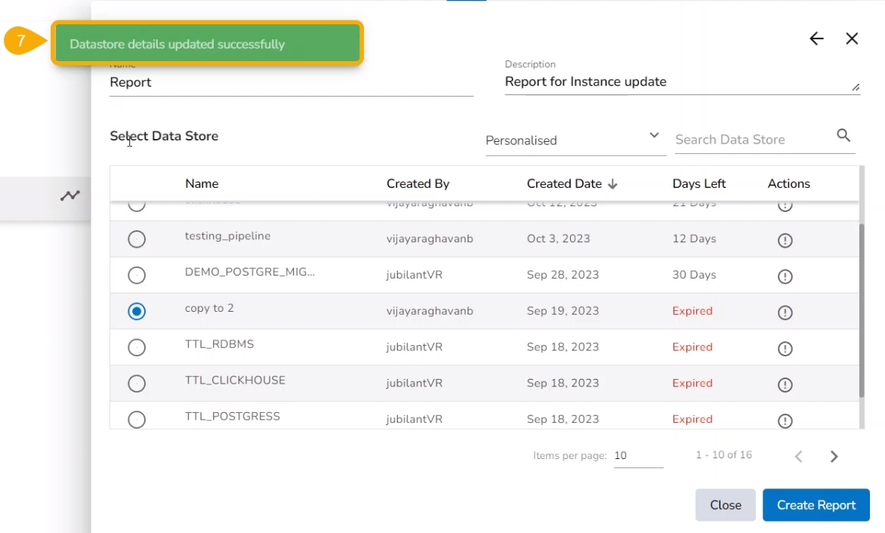Open the Items per page dropdown
The width and height of the screenshot is (885, 533).
point(638,456)
